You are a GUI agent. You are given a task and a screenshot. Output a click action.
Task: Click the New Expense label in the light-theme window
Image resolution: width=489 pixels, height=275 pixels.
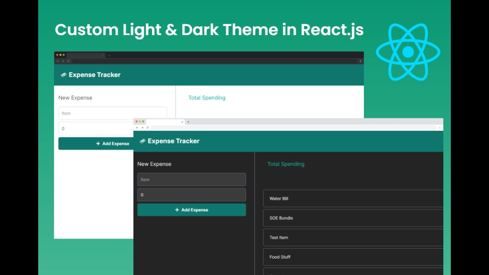click(75, 98)
